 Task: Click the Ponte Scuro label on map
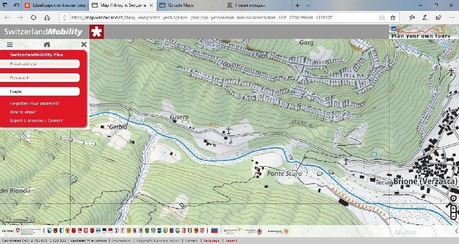point(285,174)
